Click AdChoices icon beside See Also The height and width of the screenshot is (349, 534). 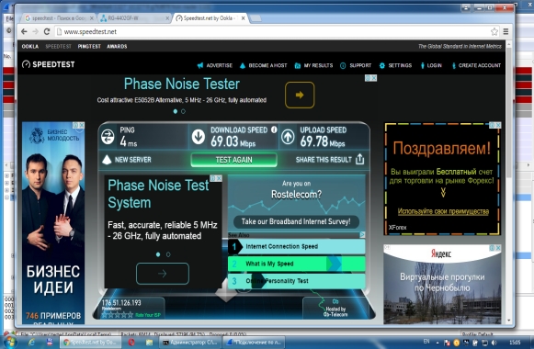click(362, 235)
